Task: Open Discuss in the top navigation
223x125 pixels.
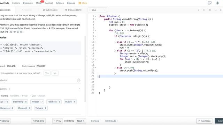Action: coord(71,3)
